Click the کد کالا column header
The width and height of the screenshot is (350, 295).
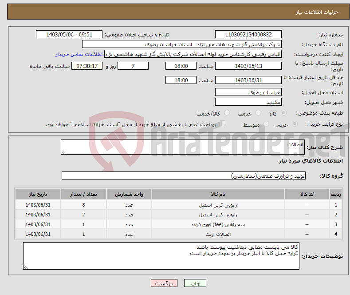pos(307,194)
